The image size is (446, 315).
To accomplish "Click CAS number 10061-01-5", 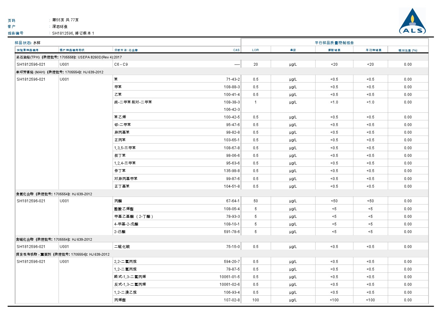I will click(x=229, y=277).
